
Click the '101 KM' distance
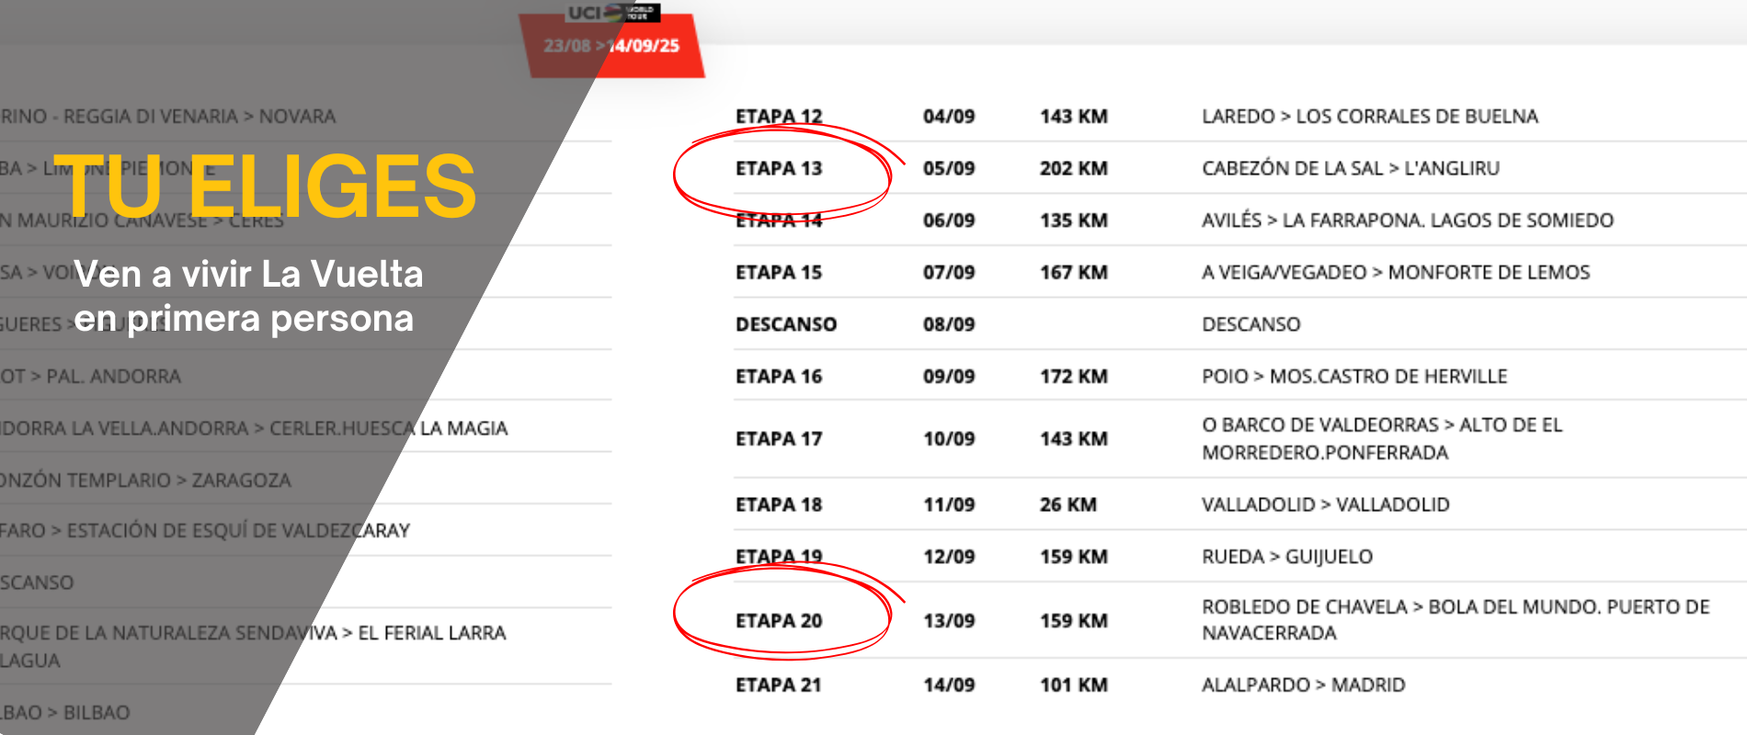(1074, 685)
